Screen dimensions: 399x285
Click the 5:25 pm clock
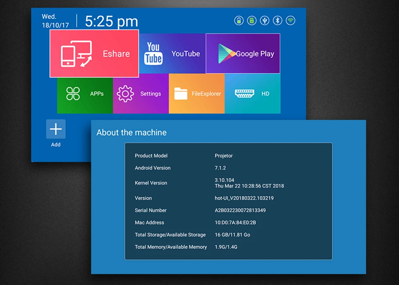111,21
